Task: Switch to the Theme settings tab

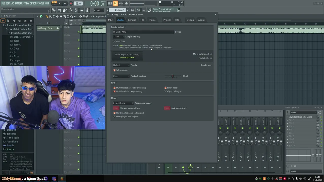Action: coord(152,20)
